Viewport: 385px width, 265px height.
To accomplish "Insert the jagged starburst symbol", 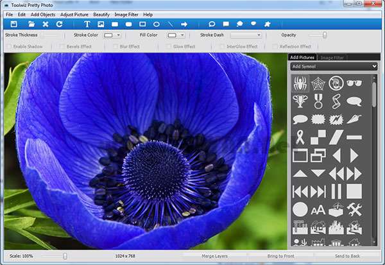I will [x=318, y=119].
